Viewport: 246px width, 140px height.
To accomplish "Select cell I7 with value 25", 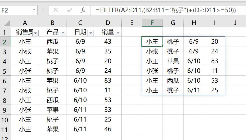I will pos(215,90).
